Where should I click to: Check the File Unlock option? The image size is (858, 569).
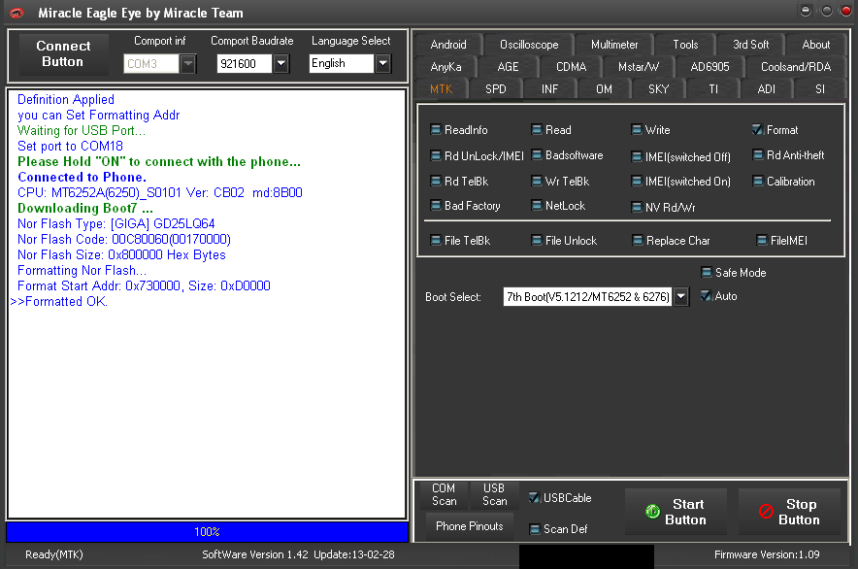tap(536, 241)
